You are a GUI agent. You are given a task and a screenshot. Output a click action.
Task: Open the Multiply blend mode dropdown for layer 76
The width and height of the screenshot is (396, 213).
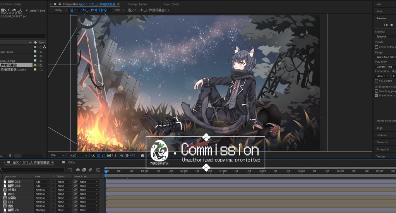(43, 210)
